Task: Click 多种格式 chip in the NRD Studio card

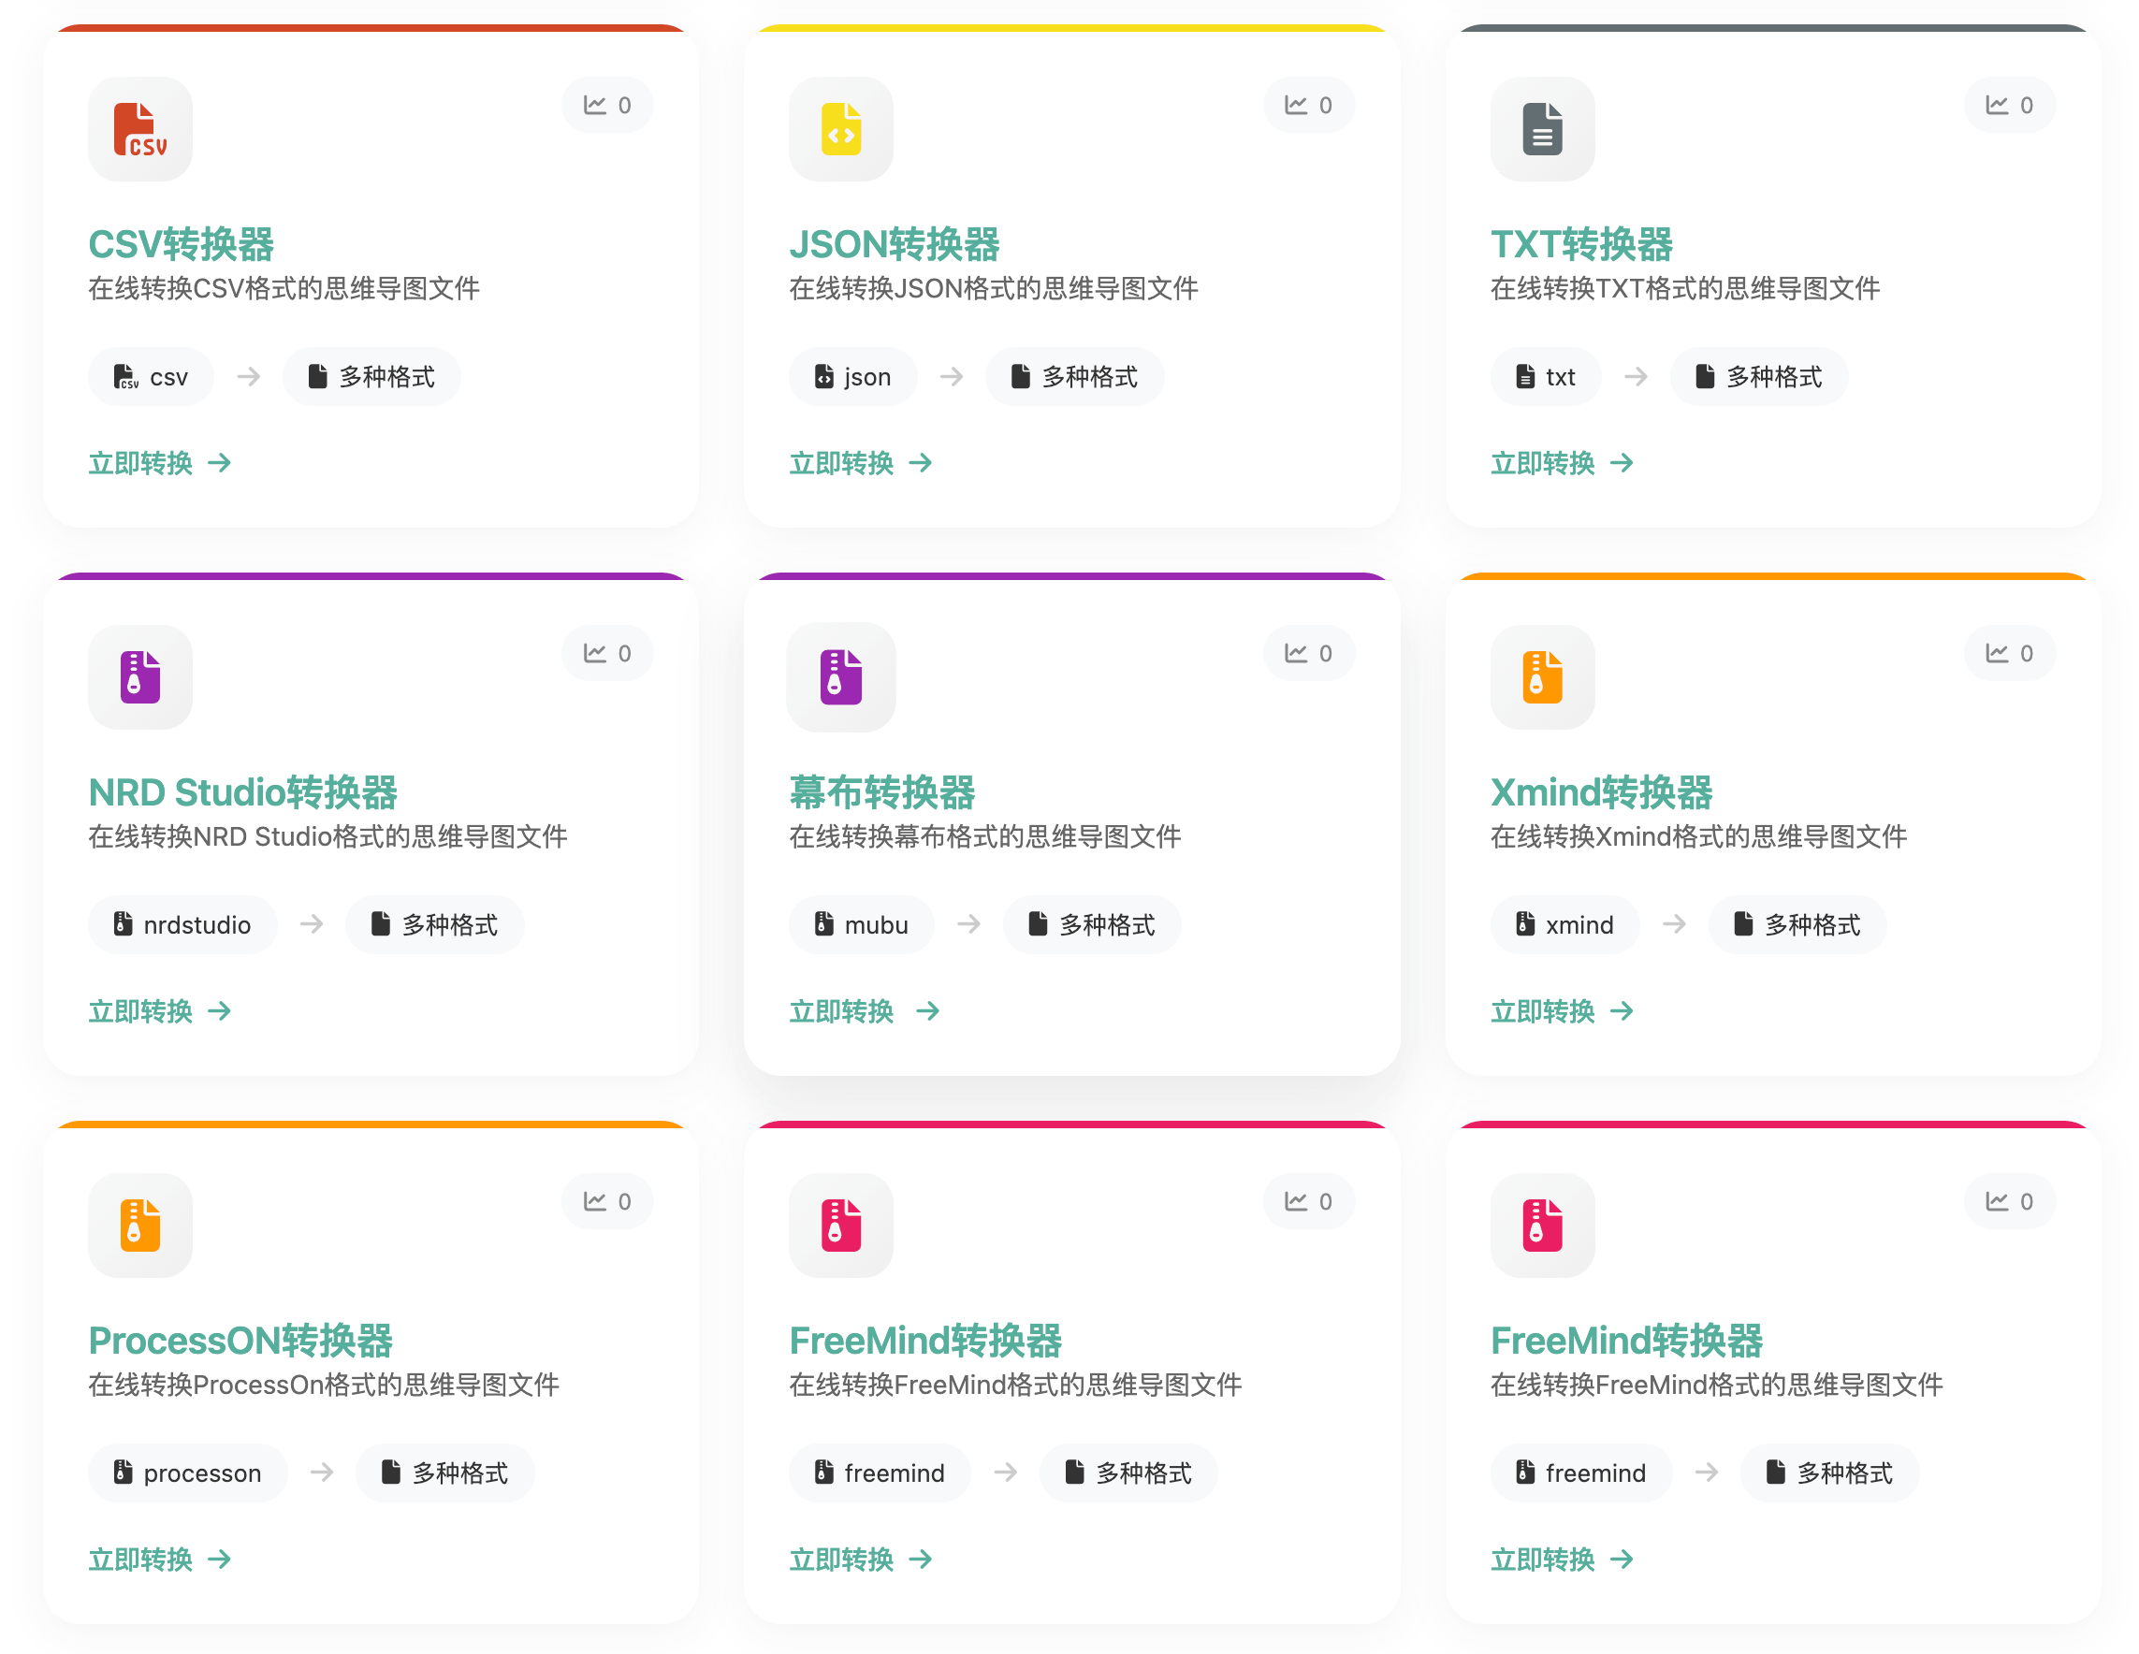Action: coord(434,924)
